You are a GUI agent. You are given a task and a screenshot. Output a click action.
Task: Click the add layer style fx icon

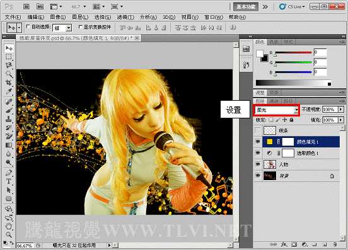coord(284,244)
